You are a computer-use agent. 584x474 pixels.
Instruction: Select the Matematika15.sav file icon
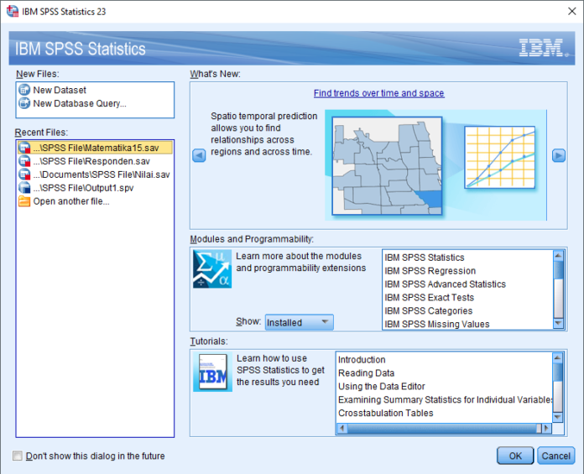pos(23,148)
